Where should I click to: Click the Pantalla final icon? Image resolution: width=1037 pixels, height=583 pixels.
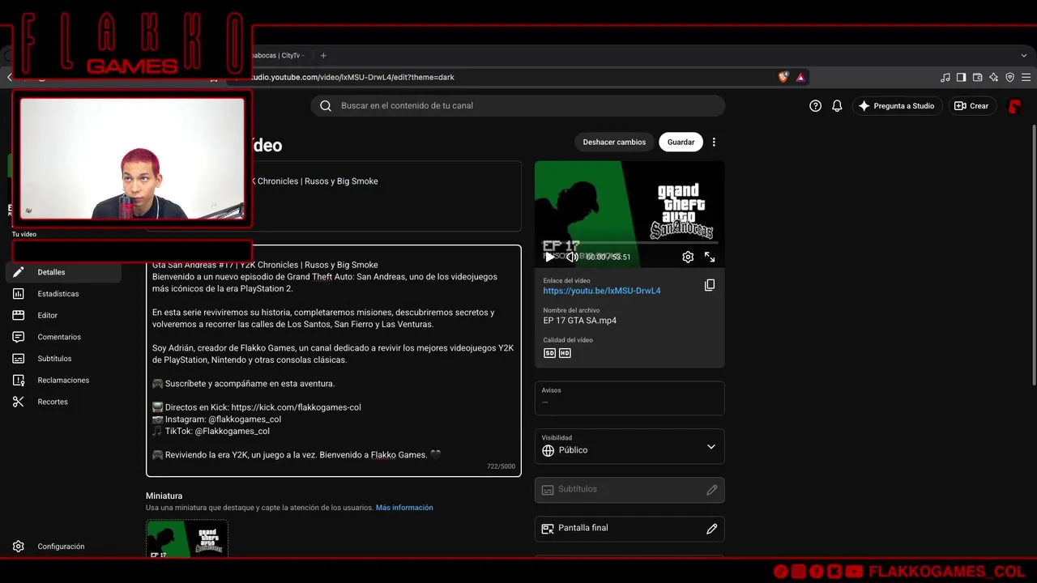[x=548, y=529]
